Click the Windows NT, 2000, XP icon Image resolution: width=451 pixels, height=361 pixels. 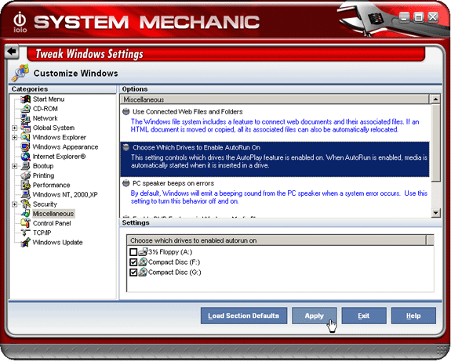click(x=26, y=195)
